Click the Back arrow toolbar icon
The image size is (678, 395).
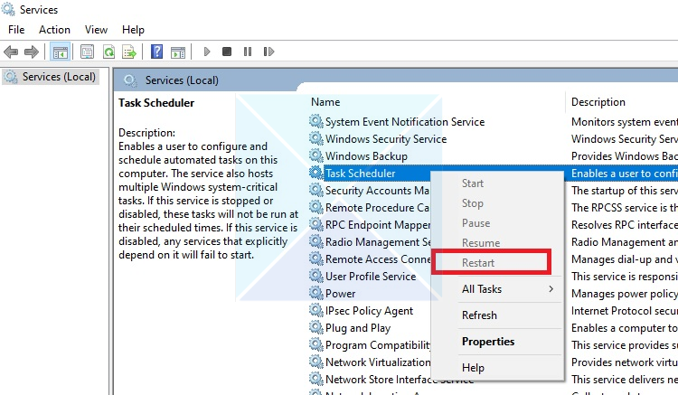pos(11,52)
